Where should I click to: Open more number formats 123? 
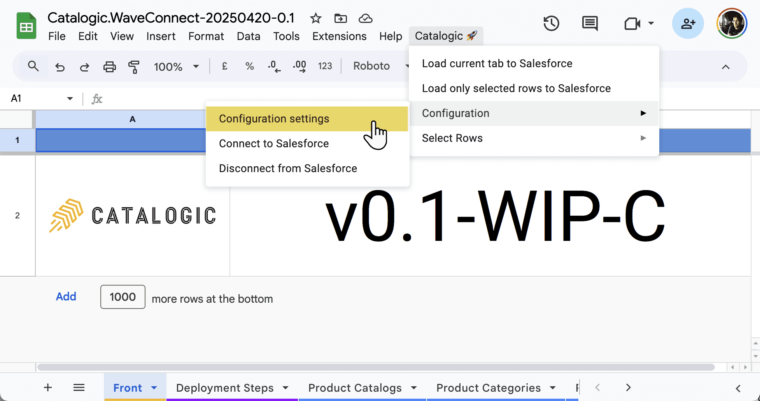click(x=325, y=66)
